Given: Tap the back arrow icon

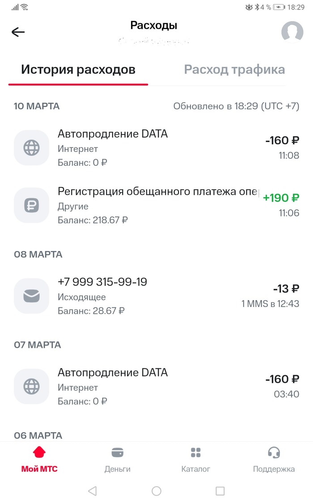Looking at the screenshot, I should click(x=18, y=32).
